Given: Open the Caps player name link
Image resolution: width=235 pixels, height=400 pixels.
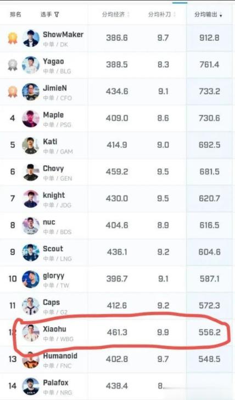Looking at the screenshot, I should coord(52,302).
